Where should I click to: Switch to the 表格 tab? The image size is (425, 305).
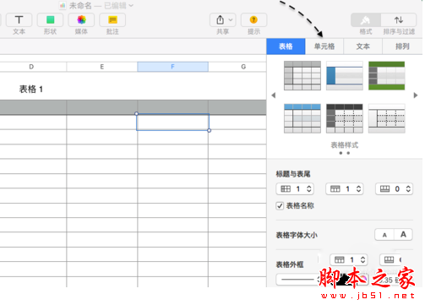[x=286, y=46]
